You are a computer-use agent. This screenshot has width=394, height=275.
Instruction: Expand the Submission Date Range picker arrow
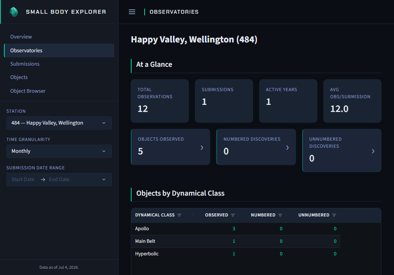pyautogui.click(x=104, y=180)
